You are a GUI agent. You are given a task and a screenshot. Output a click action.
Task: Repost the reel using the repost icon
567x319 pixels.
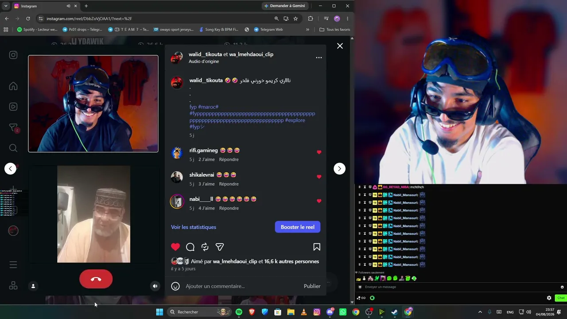pyautogui.click(x=205, y=247)
